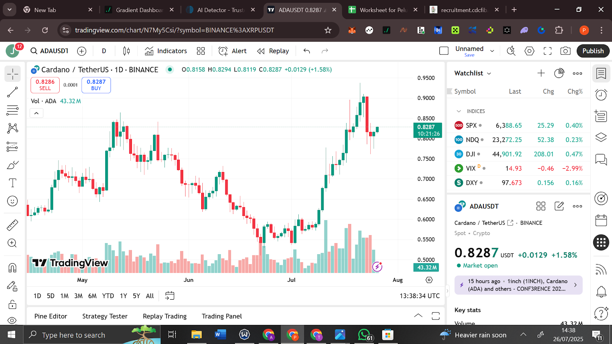Open the candlestick chart style selector

[126, 51]
